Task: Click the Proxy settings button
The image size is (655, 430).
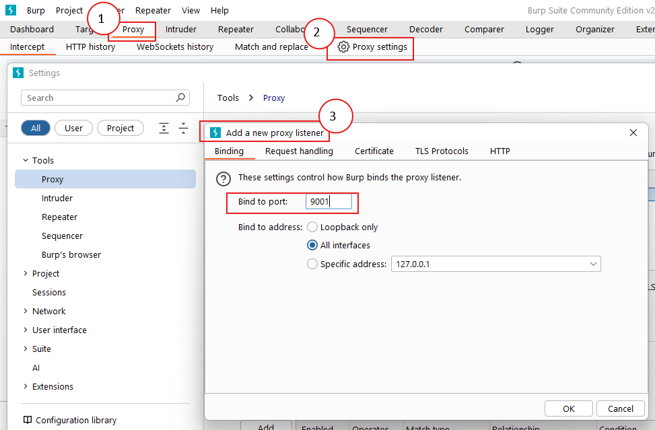Action: (x=372, y=46)
